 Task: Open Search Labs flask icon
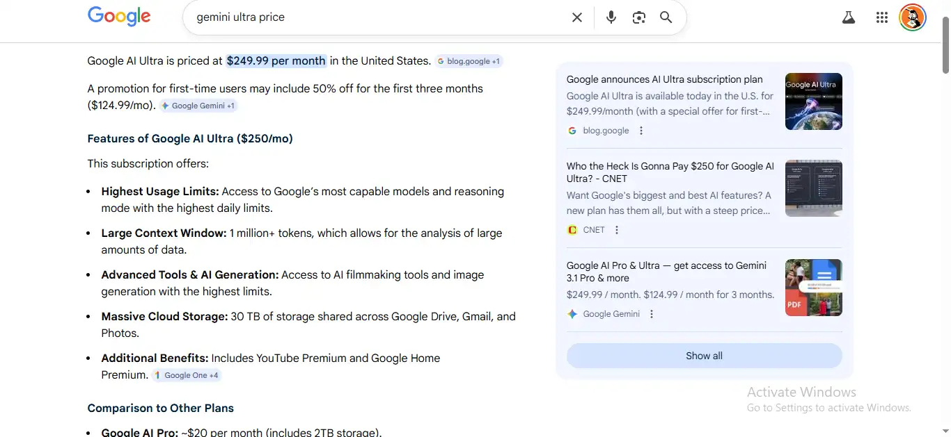click(848, 18)
